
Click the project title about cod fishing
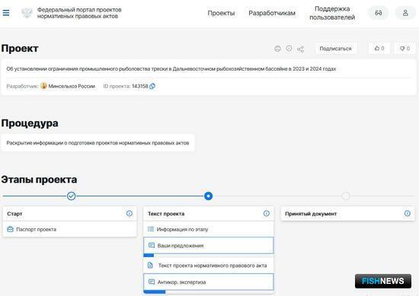click(x=171, y=68)
